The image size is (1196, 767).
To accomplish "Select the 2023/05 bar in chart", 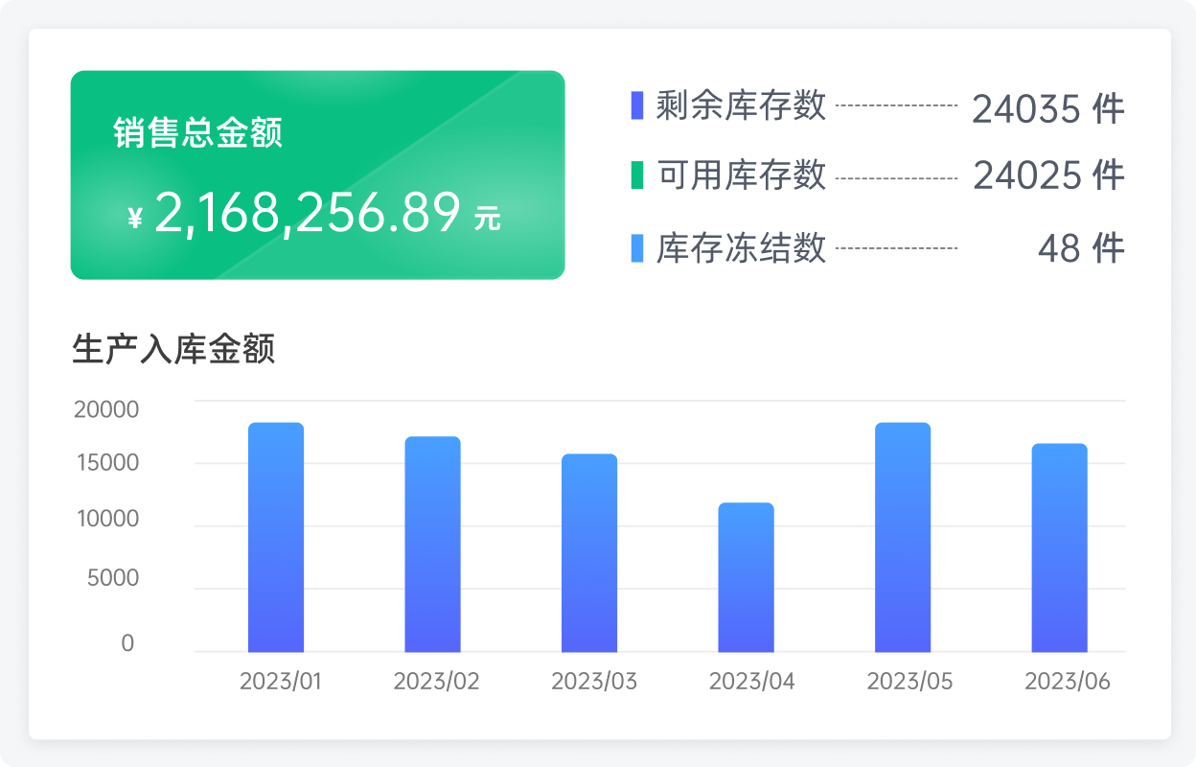I will pos(903,537).
